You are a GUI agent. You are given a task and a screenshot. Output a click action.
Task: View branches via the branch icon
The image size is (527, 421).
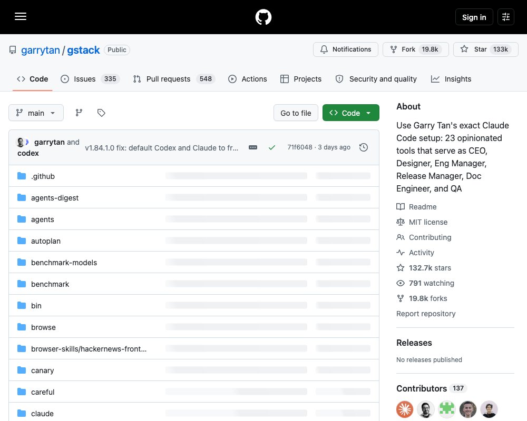79,113
